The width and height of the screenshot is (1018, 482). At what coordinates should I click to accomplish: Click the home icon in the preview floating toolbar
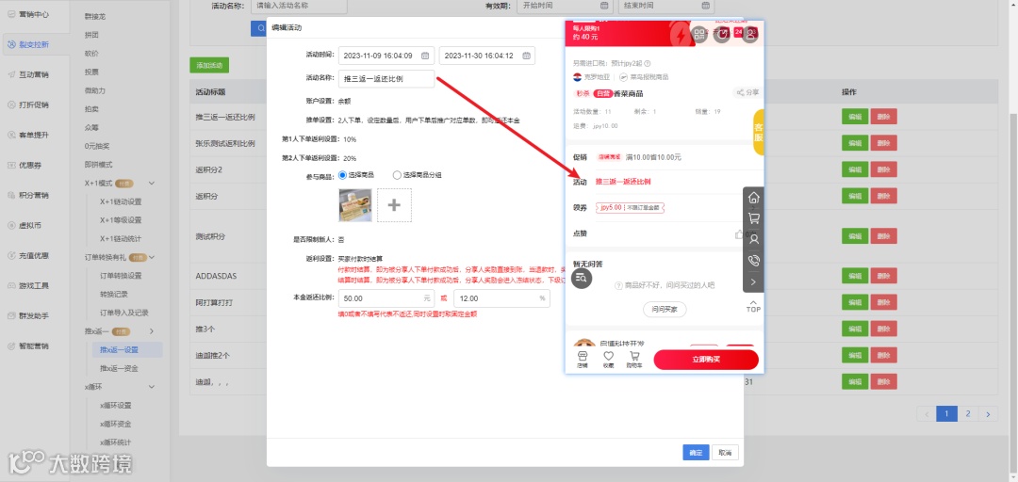[754, 198]
